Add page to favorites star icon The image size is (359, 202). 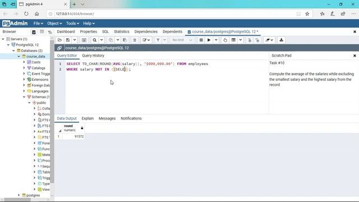307,14
